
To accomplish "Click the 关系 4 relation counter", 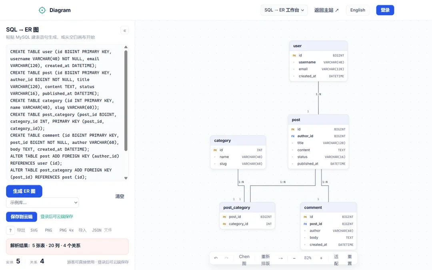I will pyautogui.click(x=37, y=261).
